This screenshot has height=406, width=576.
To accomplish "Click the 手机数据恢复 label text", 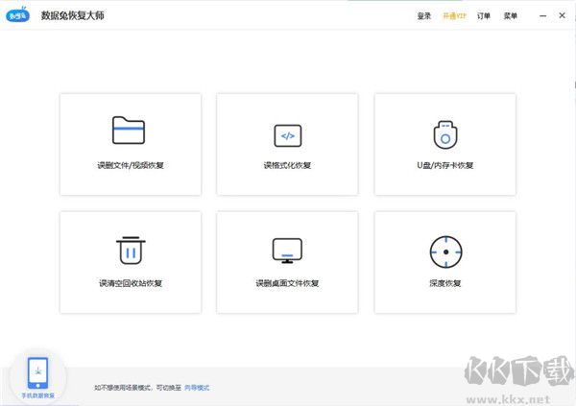I will point(37,395).
